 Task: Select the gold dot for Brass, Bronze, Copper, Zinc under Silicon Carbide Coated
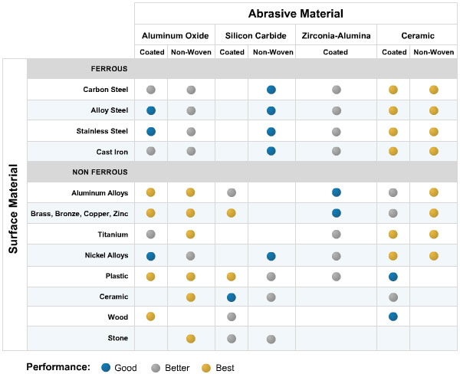(232, 213)
